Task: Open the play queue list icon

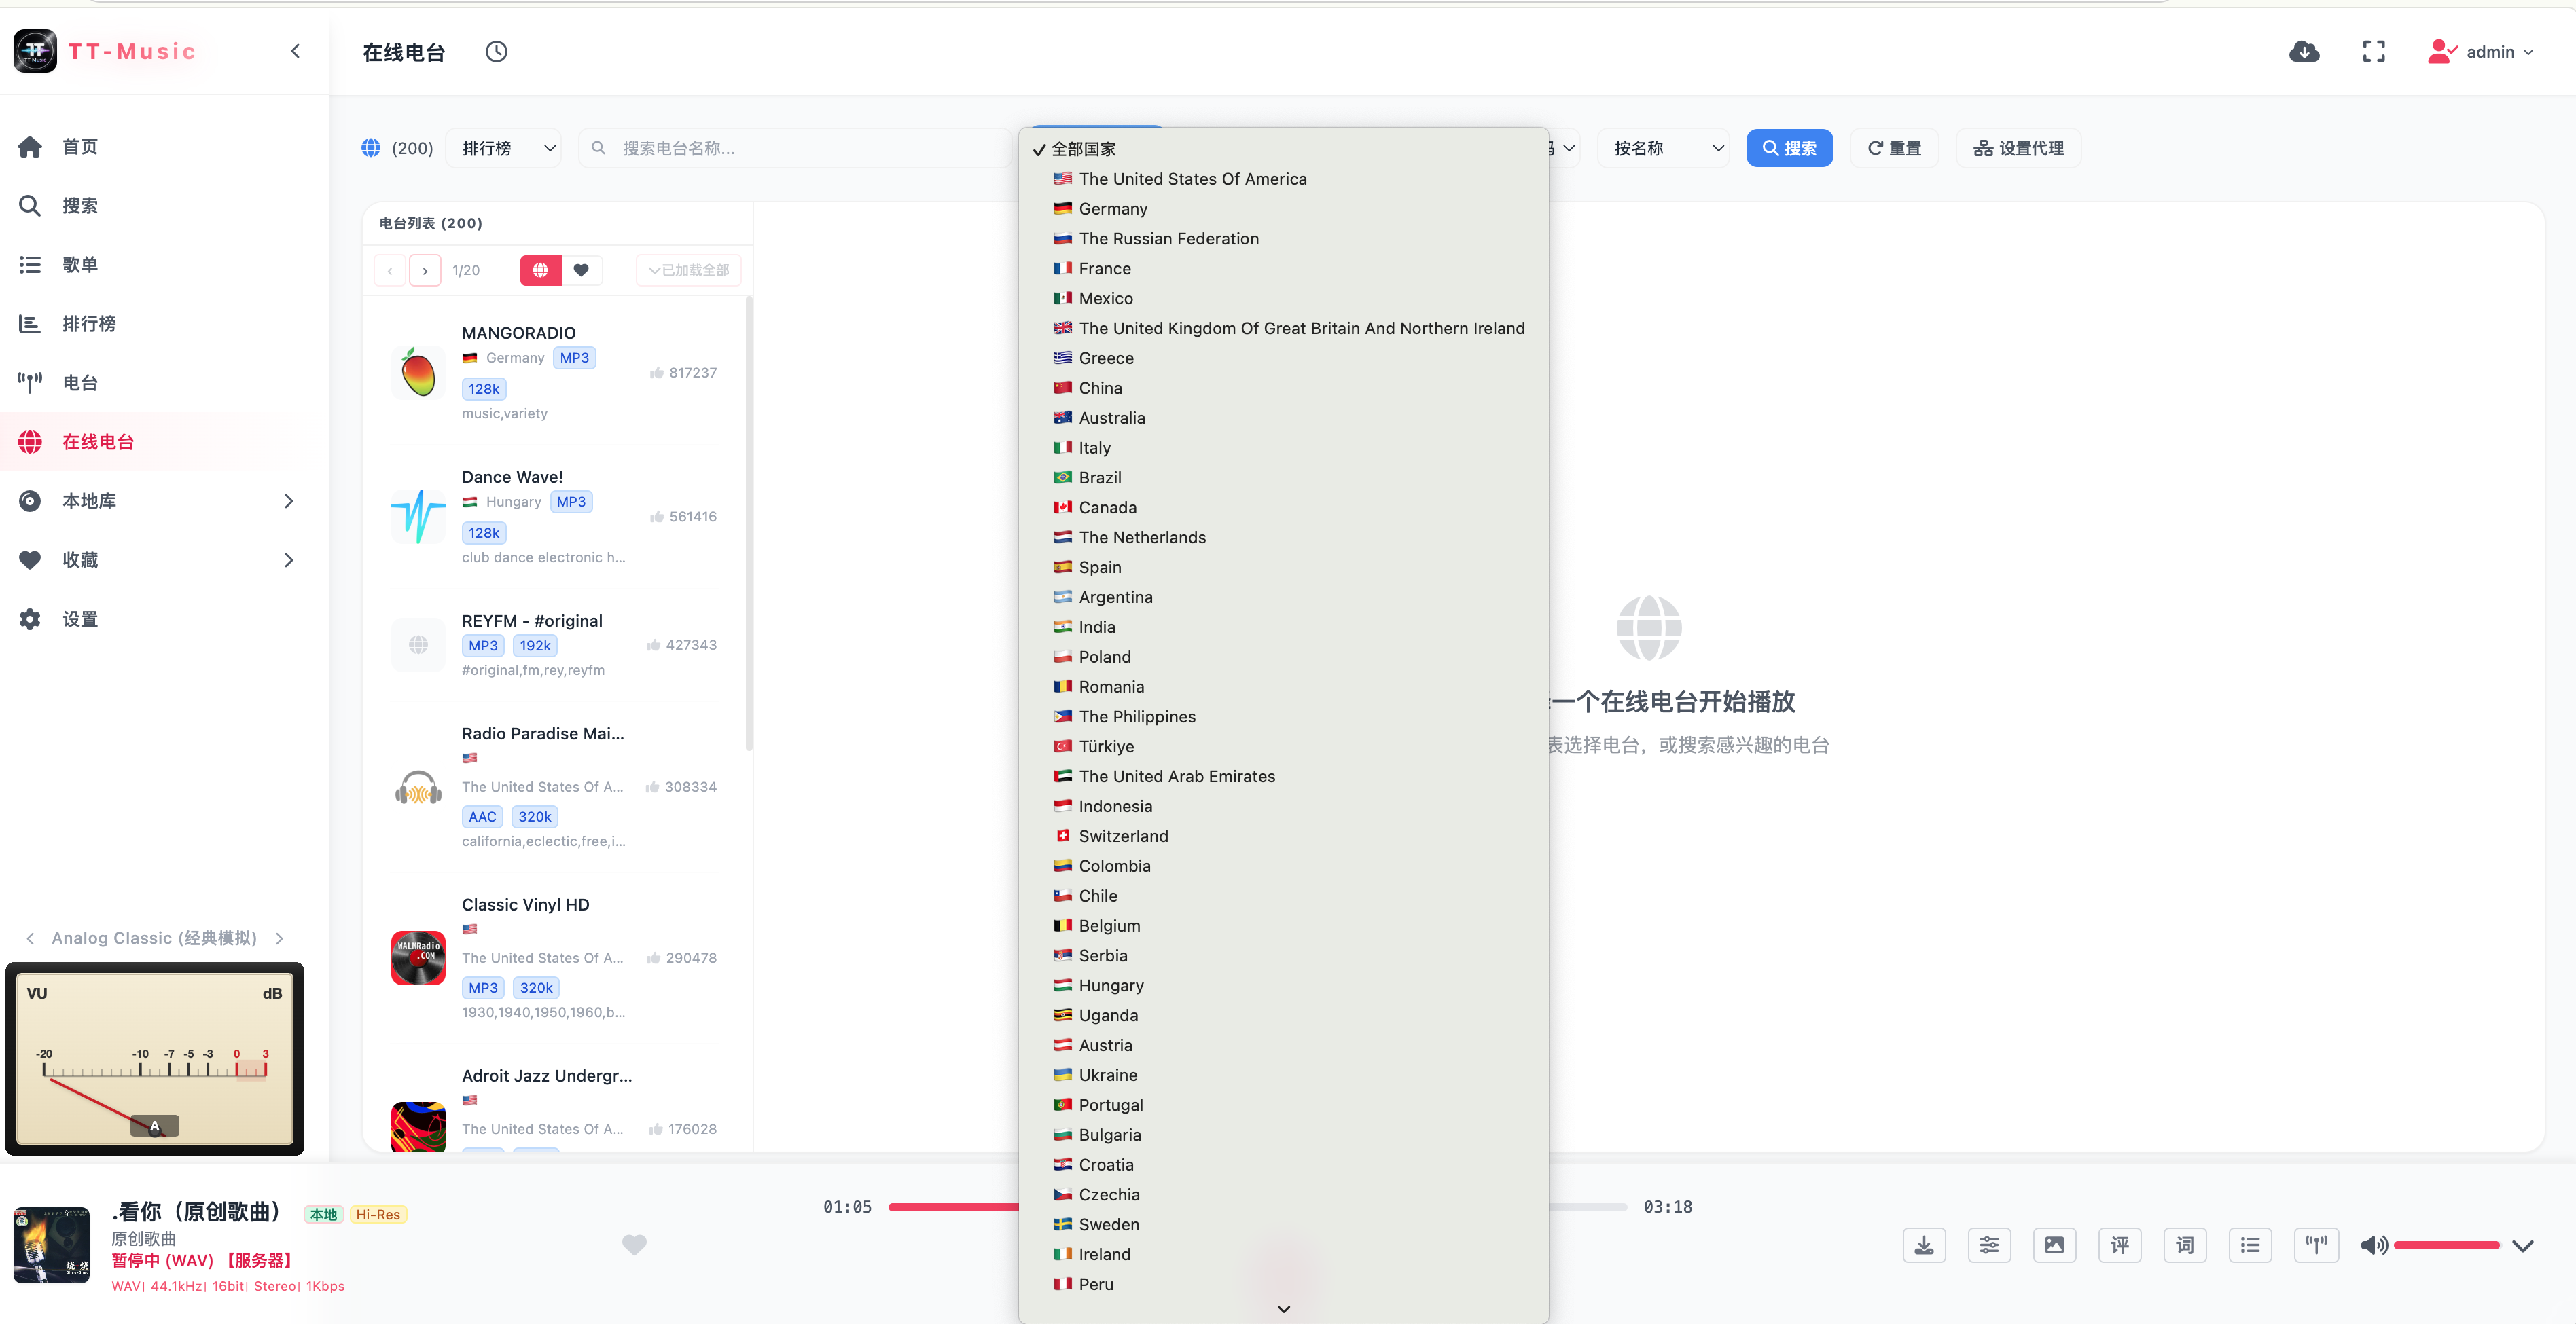Action: (2250, 1245)
